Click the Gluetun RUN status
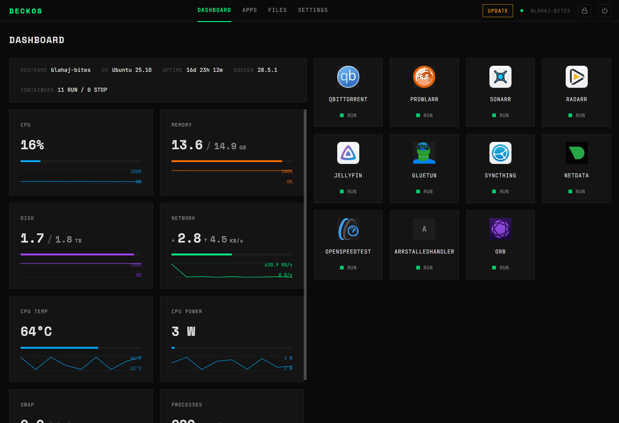The width and height of the screenshot is (619, 423). tap(425, 191)
